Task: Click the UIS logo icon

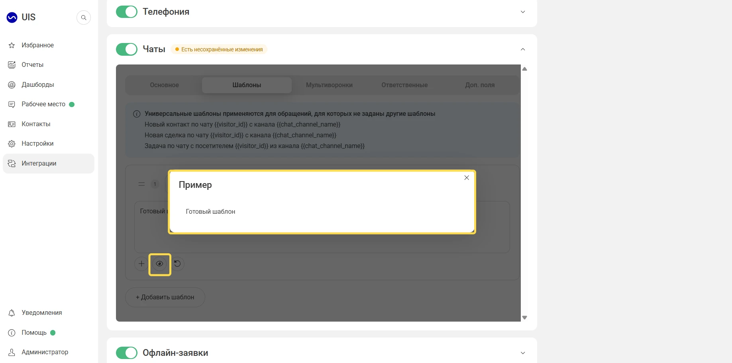Action: click(12, 18)
